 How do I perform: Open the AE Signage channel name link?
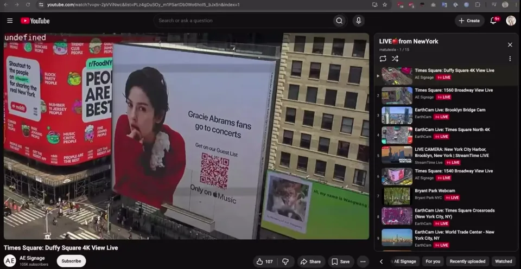point(32,258)
